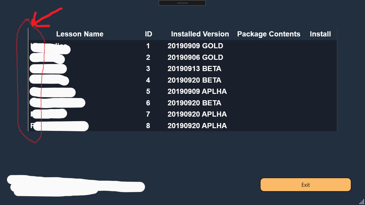
Task: Click the Installed Version column header
Action: (x=200, y=34)
